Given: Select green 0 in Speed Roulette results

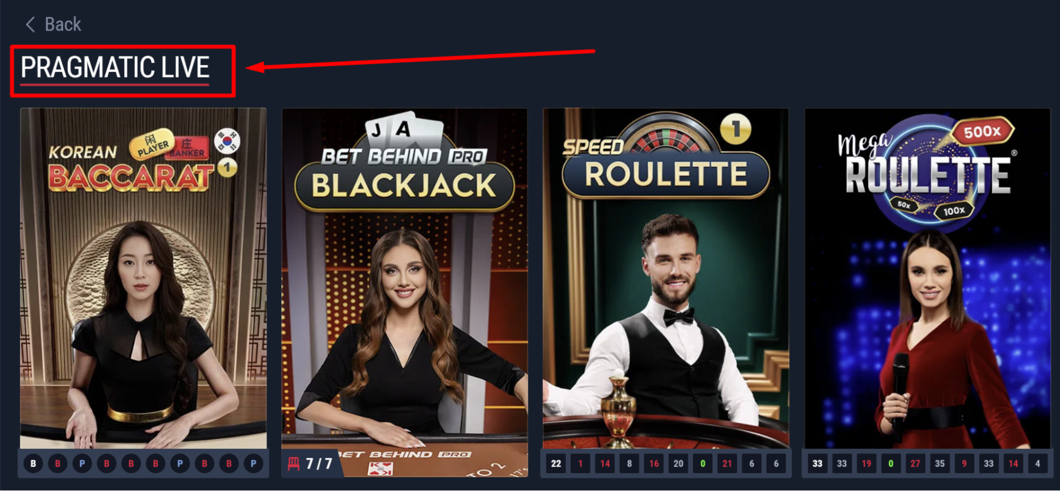Looking at the screenshot, I should [x=703, y=464].
